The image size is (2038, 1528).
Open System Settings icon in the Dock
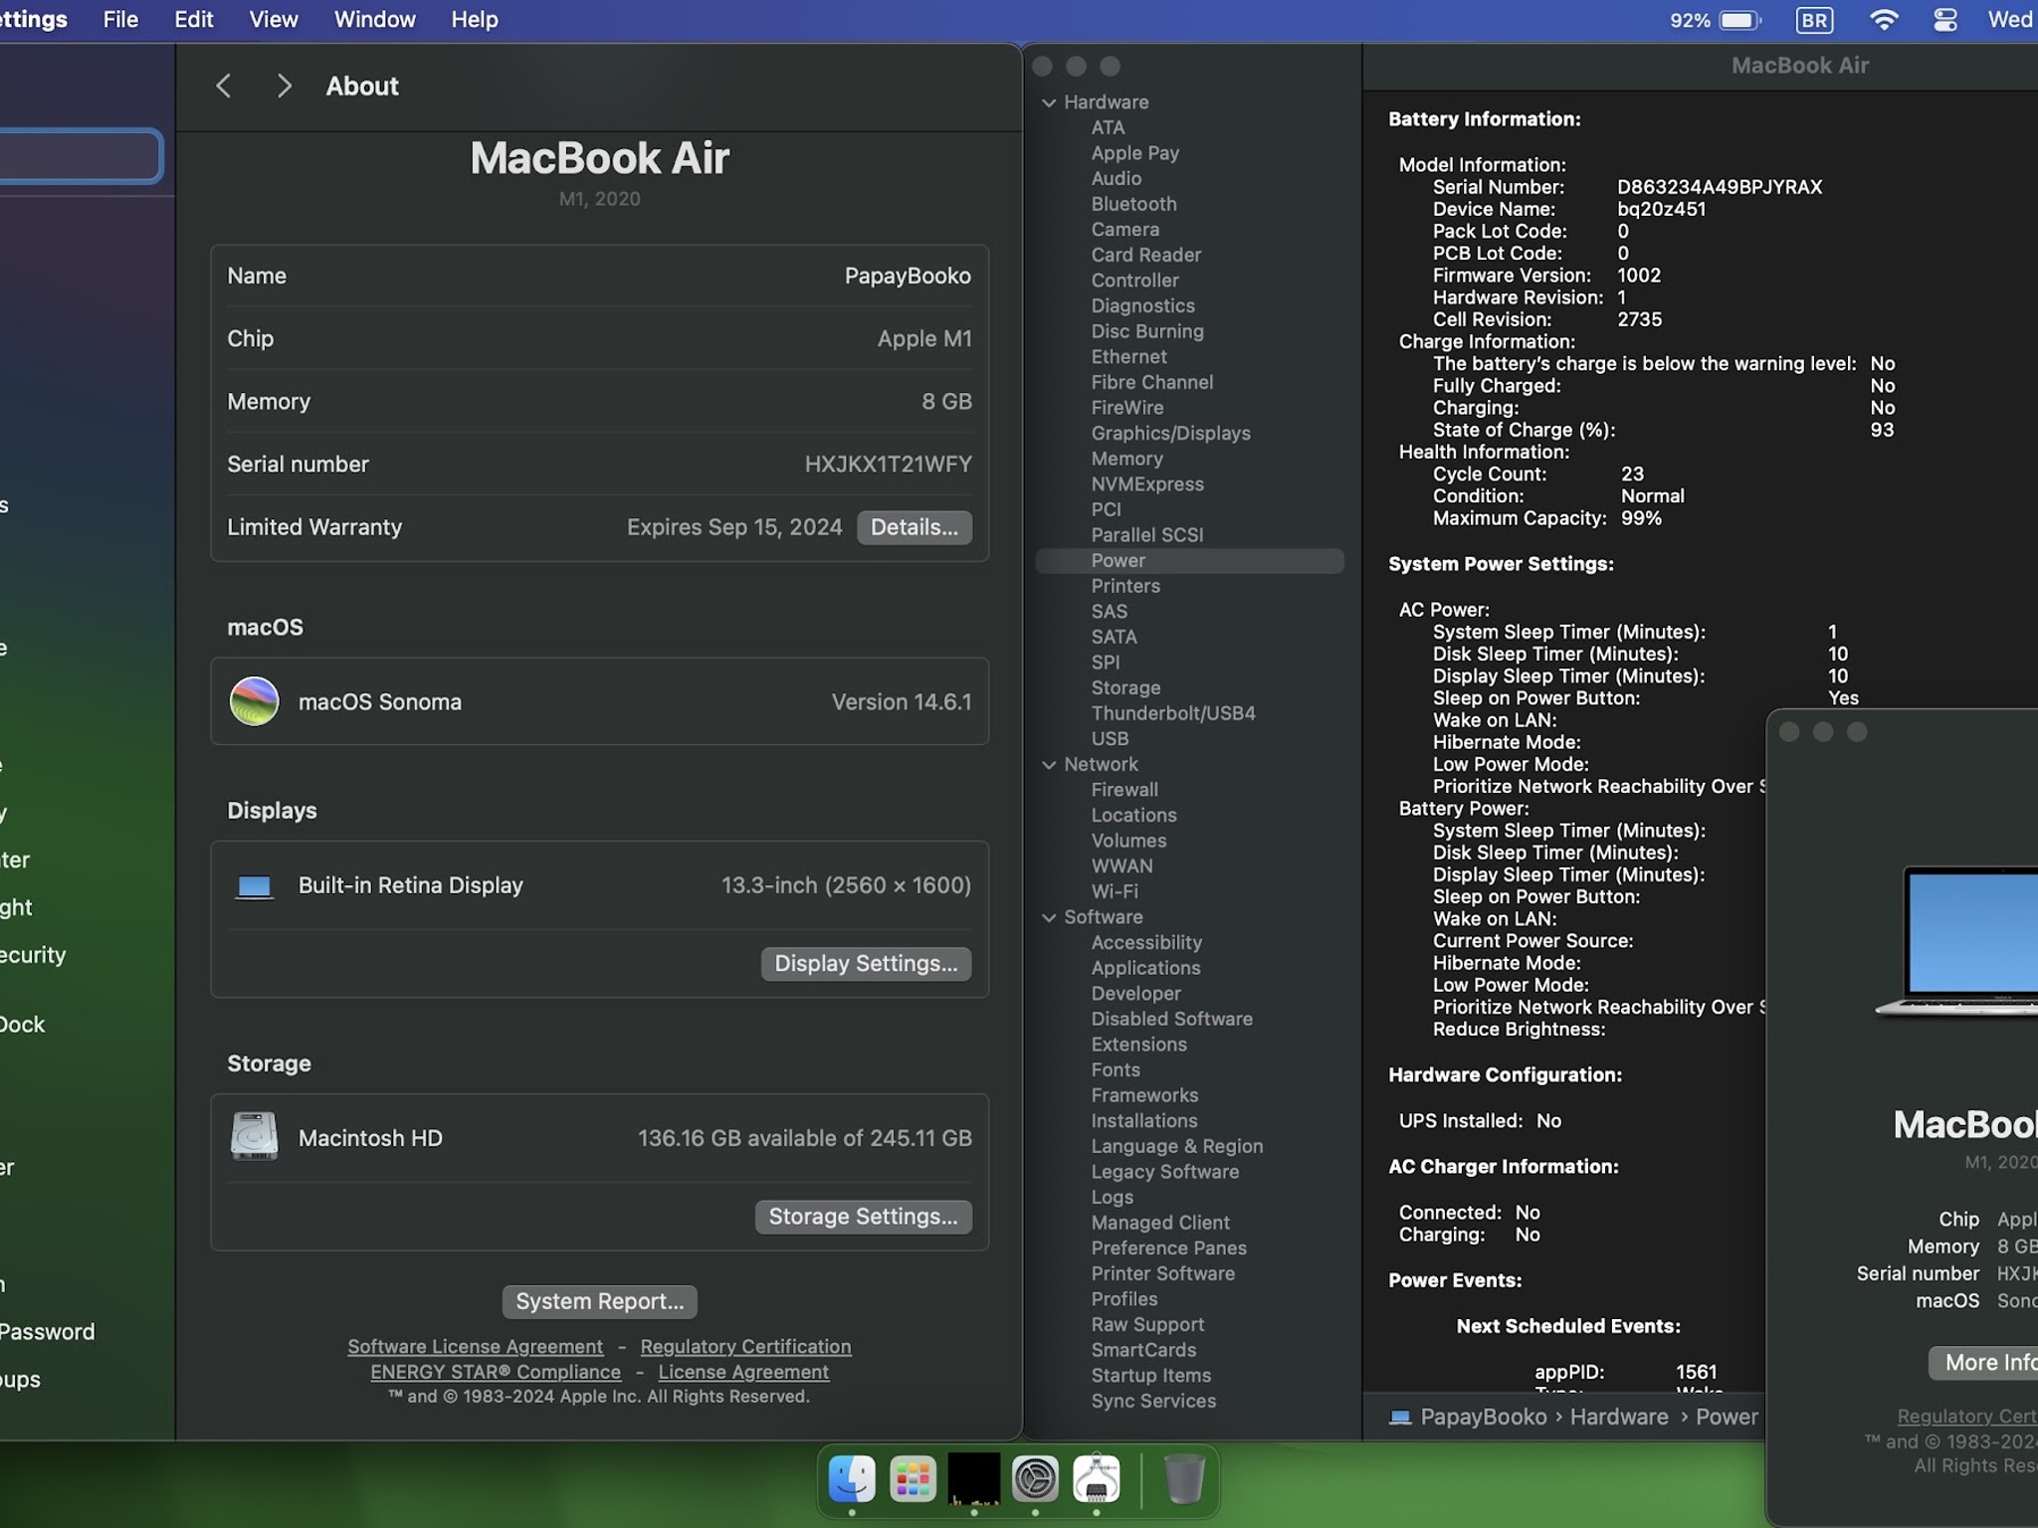click(x=1035, y=1478)
